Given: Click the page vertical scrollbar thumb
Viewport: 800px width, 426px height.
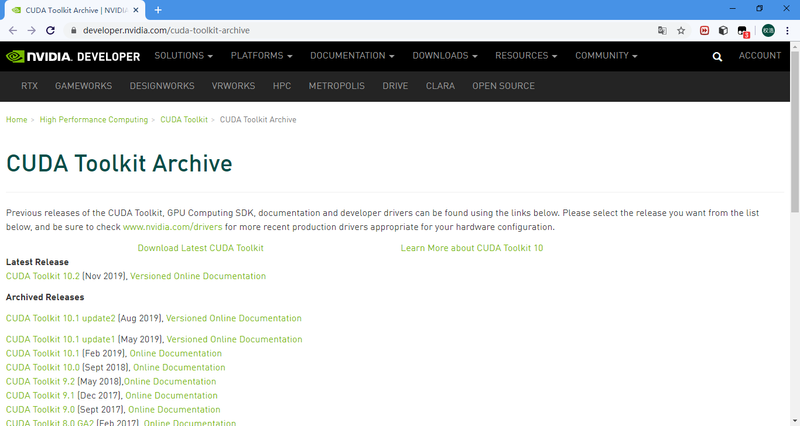Looking at the screenshot, I should pyautogui.click(x=795, y=132).
